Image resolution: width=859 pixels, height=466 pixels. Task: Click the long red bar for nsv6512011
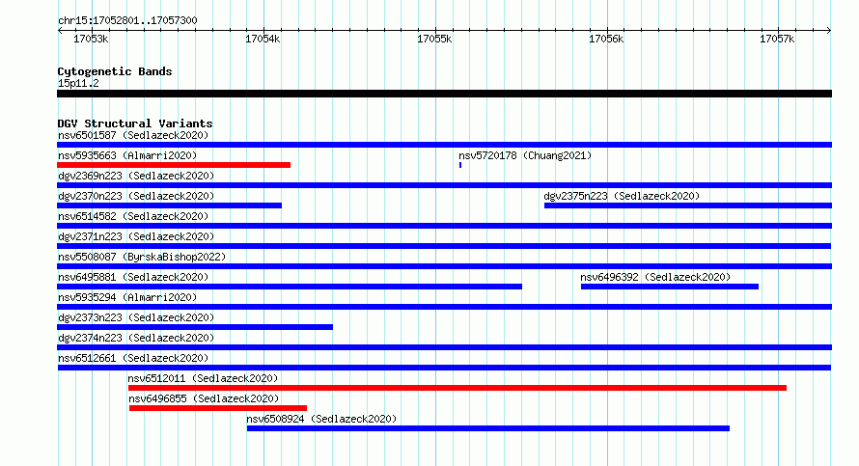click(457, 388)
